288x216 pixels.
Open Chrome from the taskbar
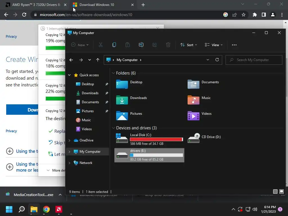(46, 209)
